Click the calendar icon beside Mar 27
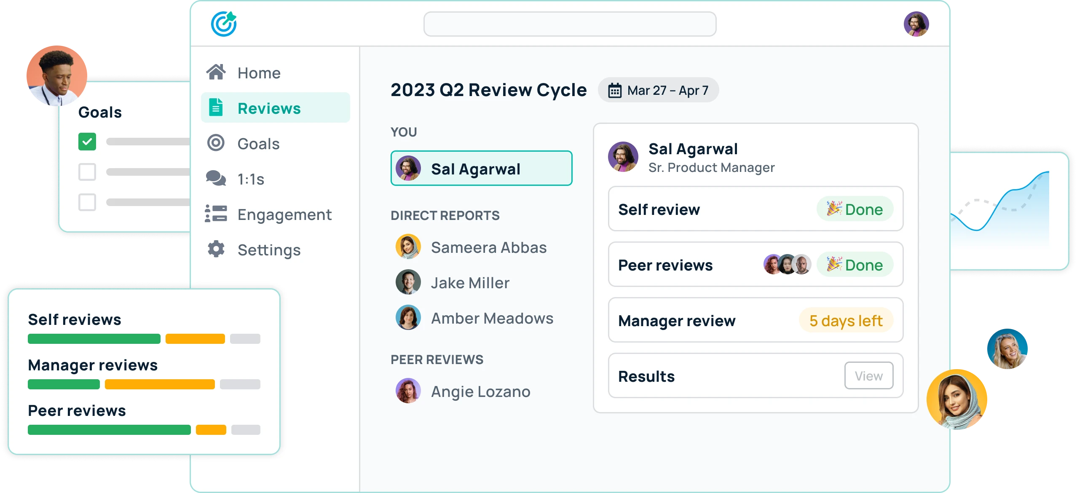Screen dimensions: 1077x493 click(x=615, y=90)
